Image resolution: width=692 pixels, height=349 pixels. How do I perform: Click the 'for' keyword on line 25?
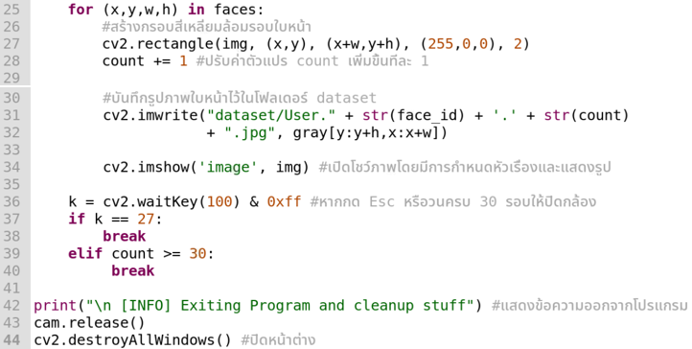81,10
